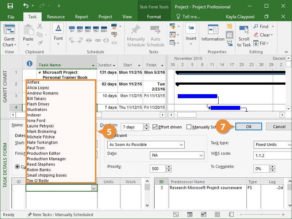Image resolution: width=292 pixels, height=219 pixels.
Task: Open the constraint type dropdown
Action: pos(181,145)
